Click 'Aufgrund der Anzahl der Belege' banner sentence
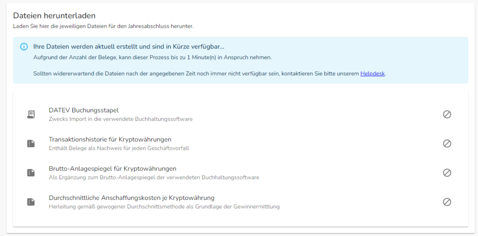478x236 pixels. [152, 57]
